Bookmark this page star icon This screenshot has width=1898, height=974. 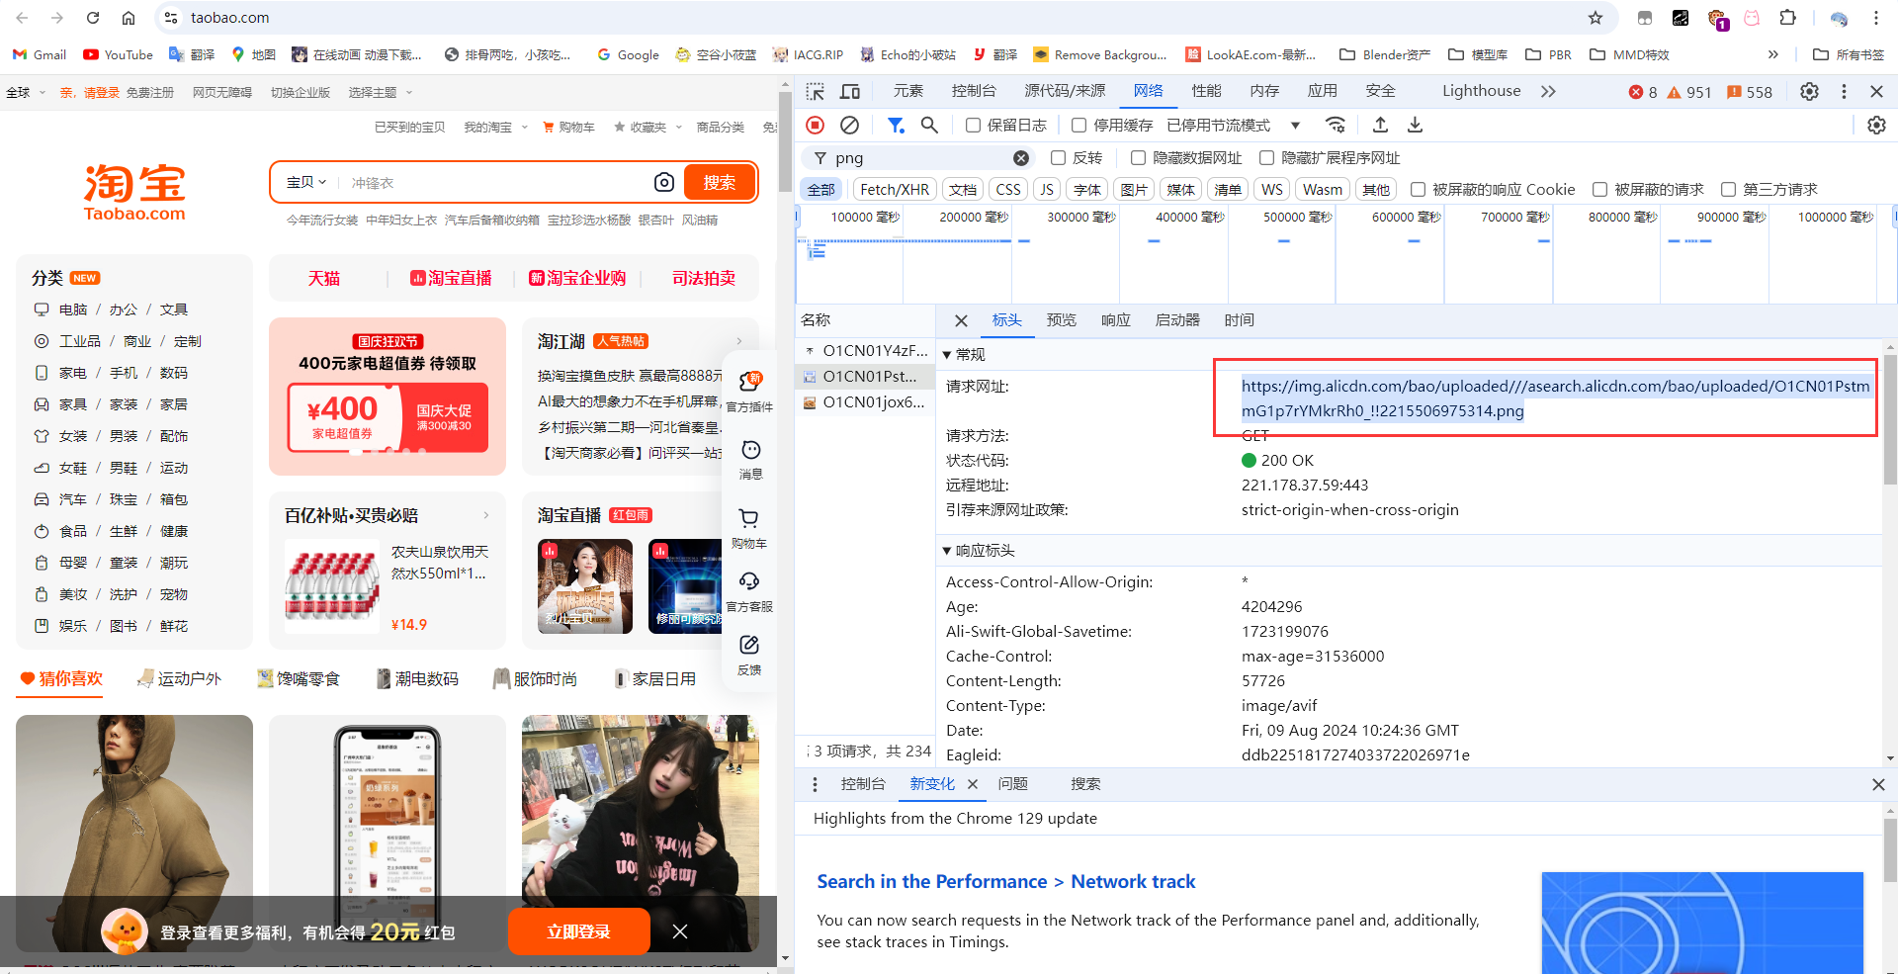pos(1596,18)
